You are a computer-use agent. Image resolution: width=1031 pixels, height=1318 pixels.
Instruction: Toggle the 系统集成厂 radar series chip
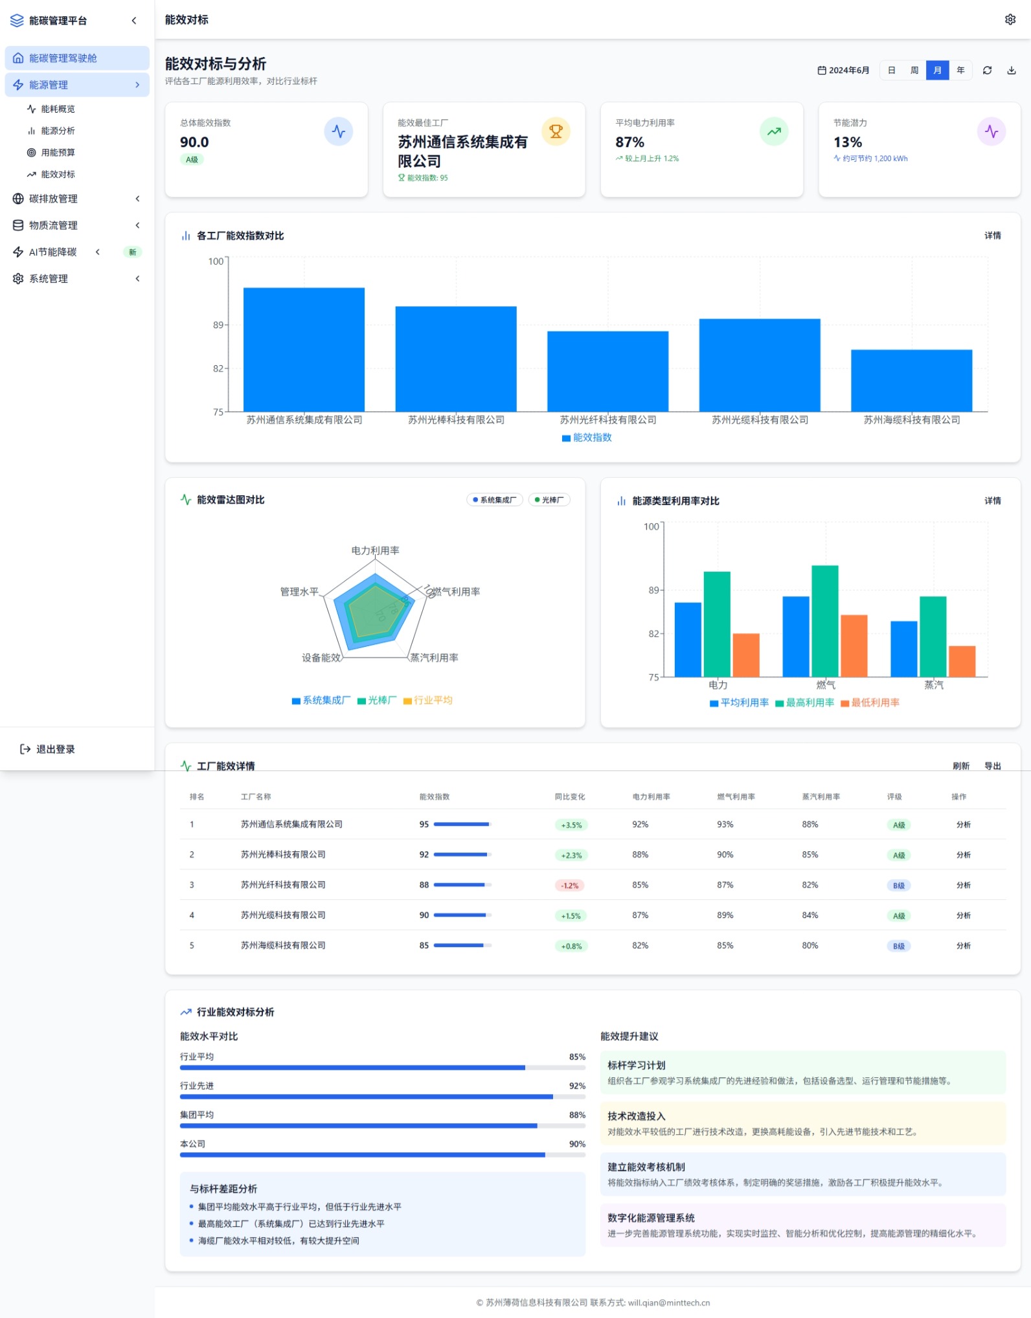(495, 500)
